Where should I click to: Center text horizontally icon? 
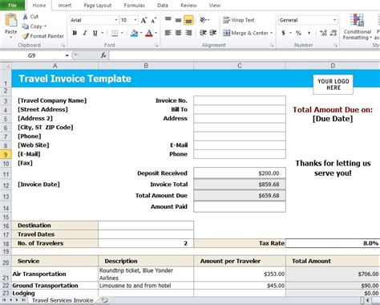point(178,33)
